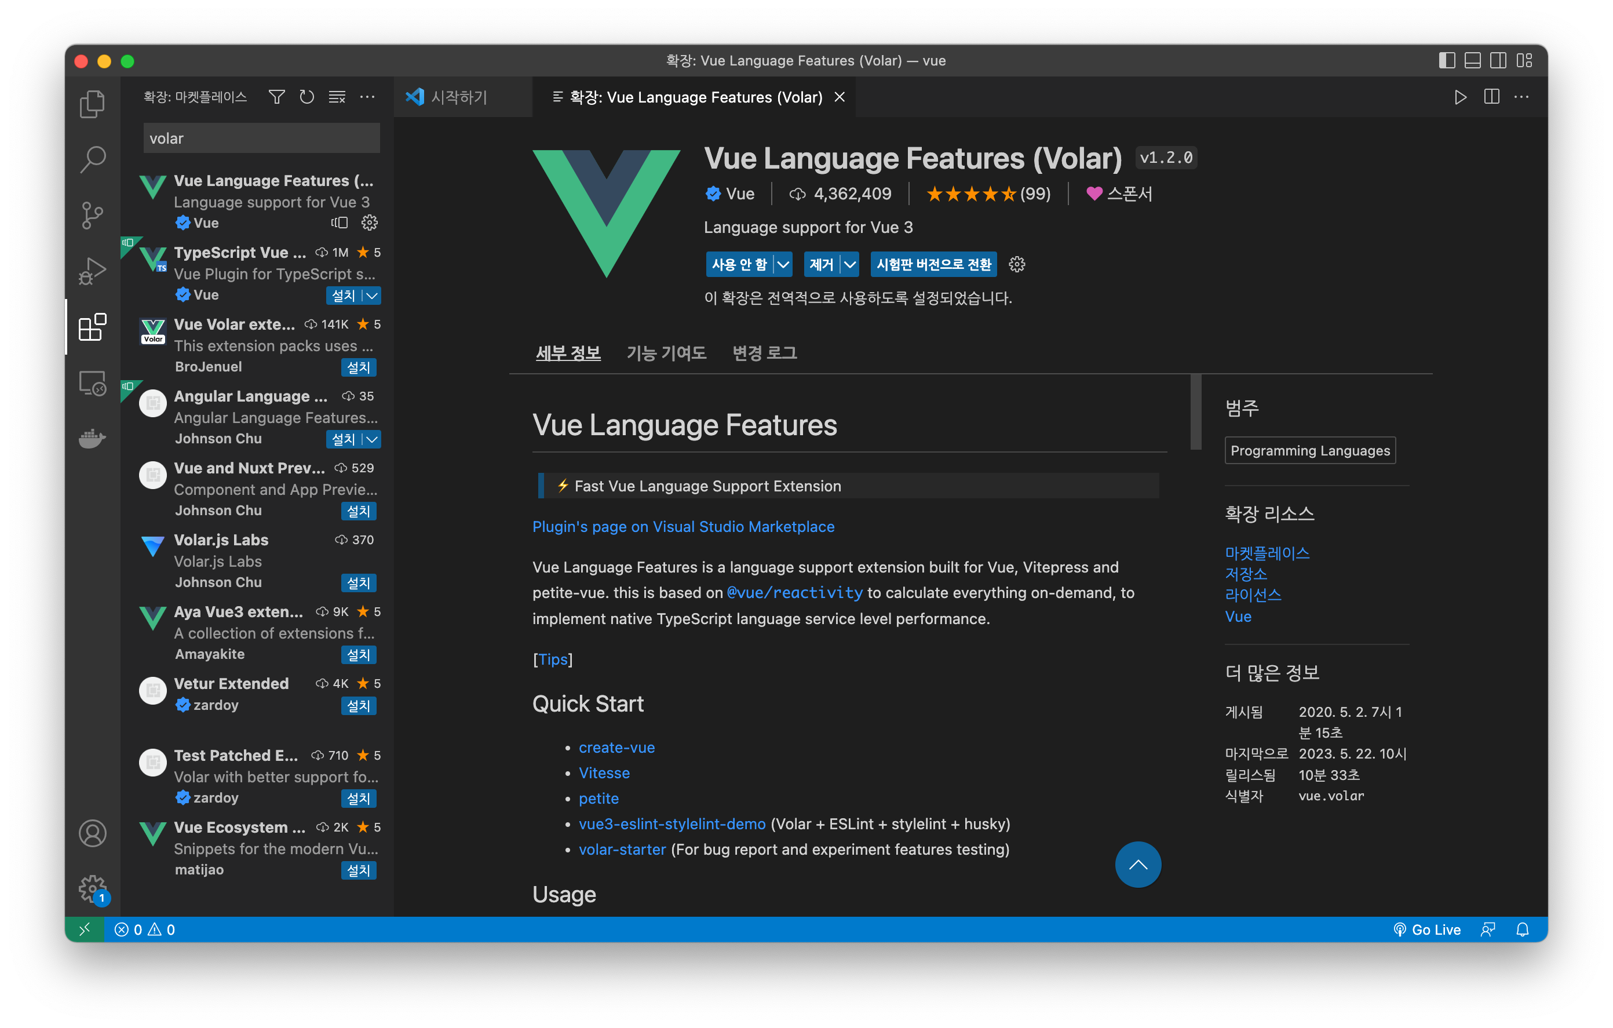
Task: Open the Extensions view icon
Action: 93,328
